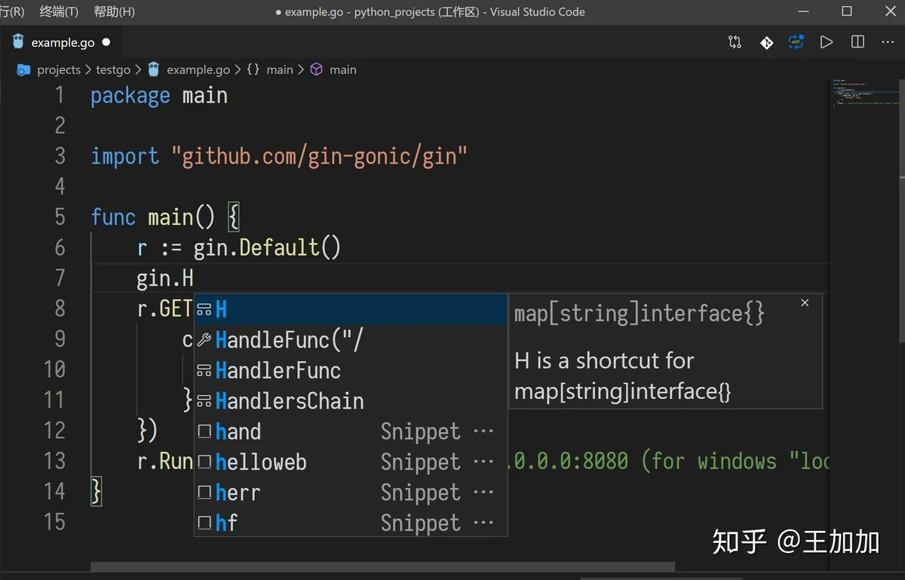Maximize the VS Code window

click(847, 11)
